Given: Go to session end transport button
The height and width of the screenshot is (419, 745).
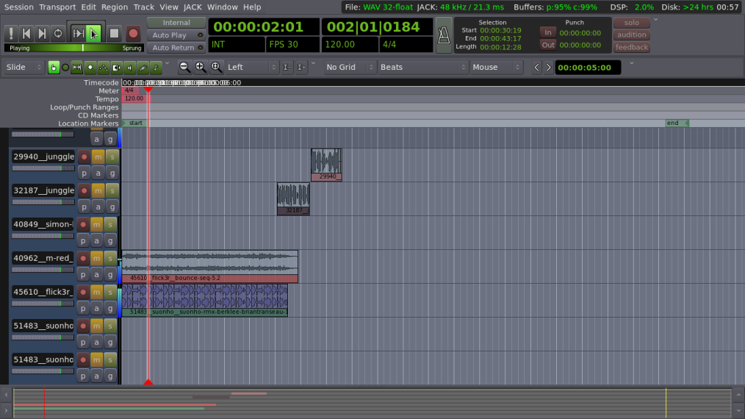Looking at the screenshot, I should coord(43,33).
